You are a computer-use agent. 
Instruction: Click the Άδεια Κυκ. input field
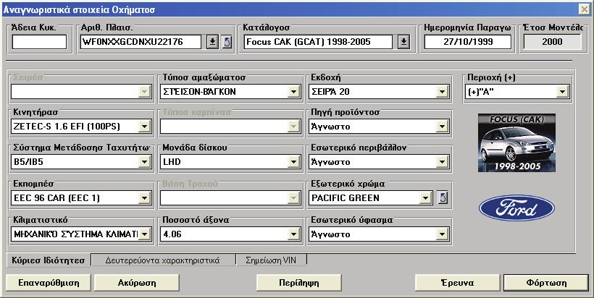click(x=39, y=42)
